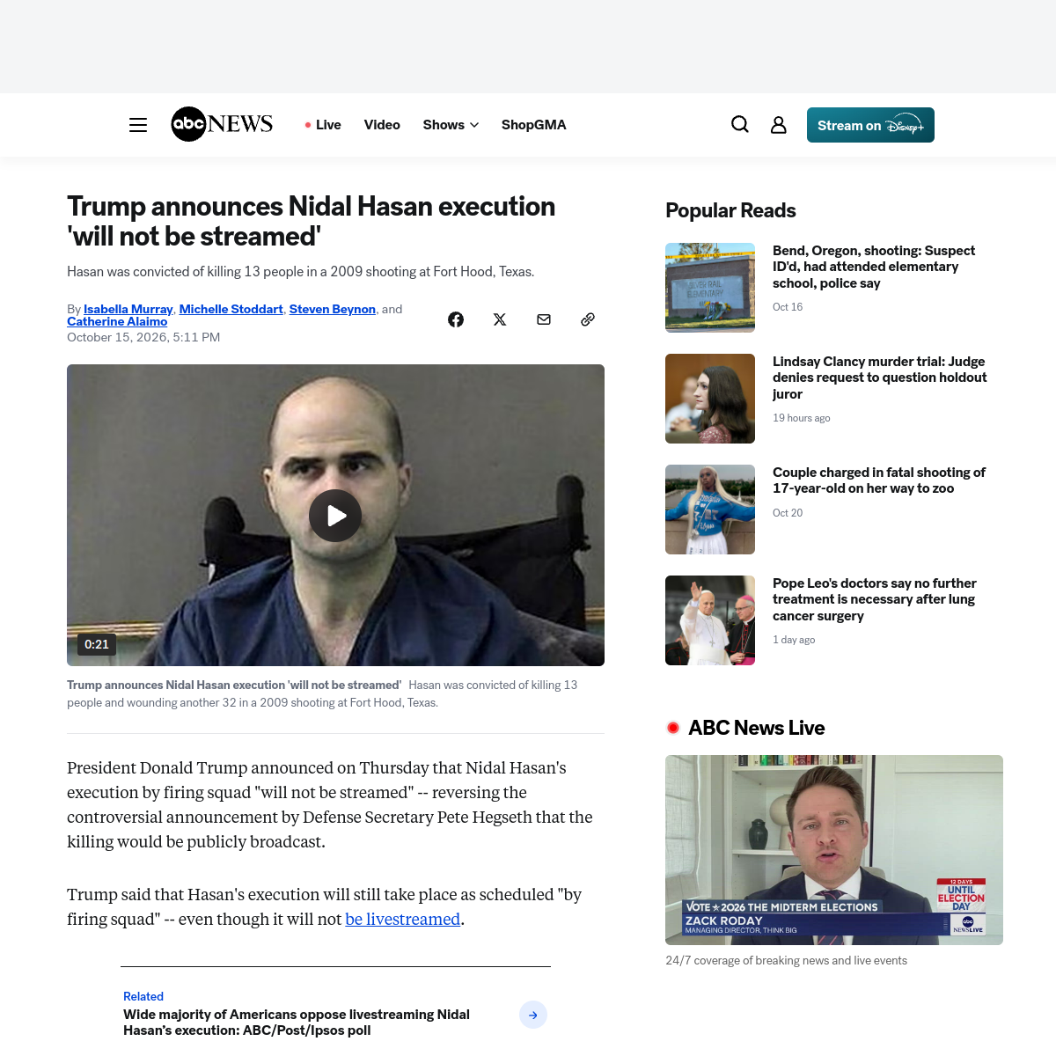Open the user account profile icon
The image size is (1056, 1056).
(779, 125)
